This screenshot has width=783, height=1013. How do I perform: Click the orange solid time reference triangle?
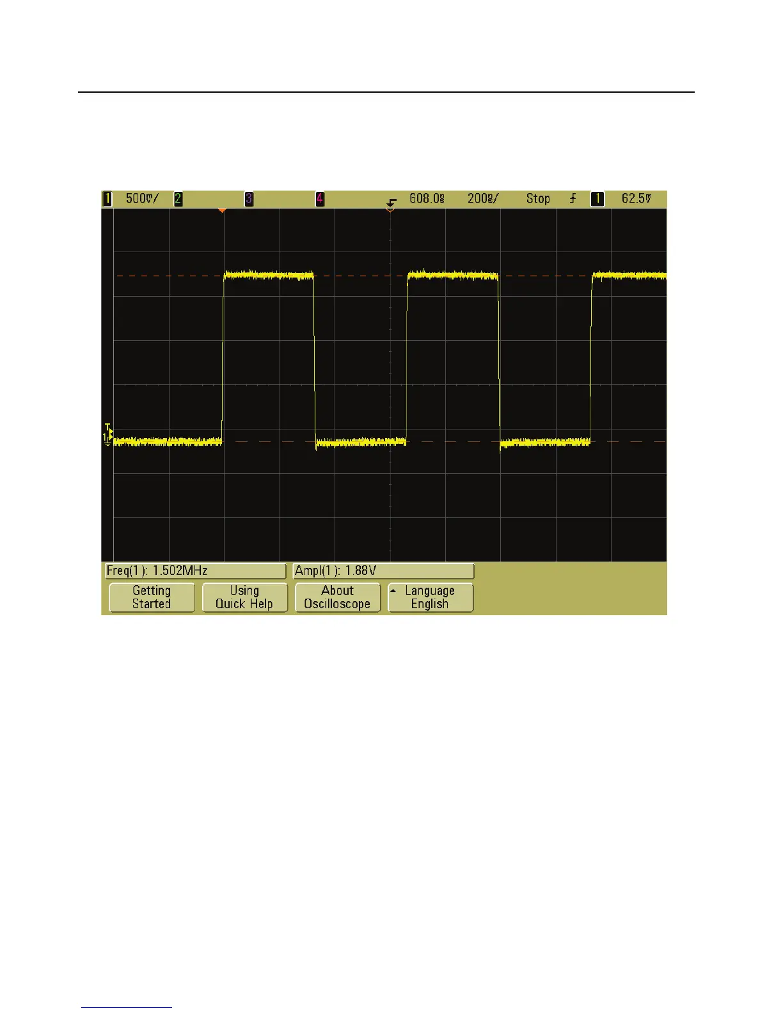click(222, 210)
